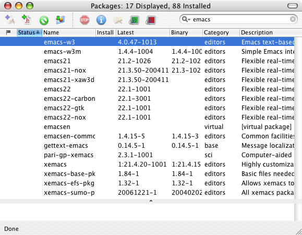Select the pari-gp-xemacs package name
This screenshot has width=302, height=235.
pyautogui.click(x=68, y=155)
